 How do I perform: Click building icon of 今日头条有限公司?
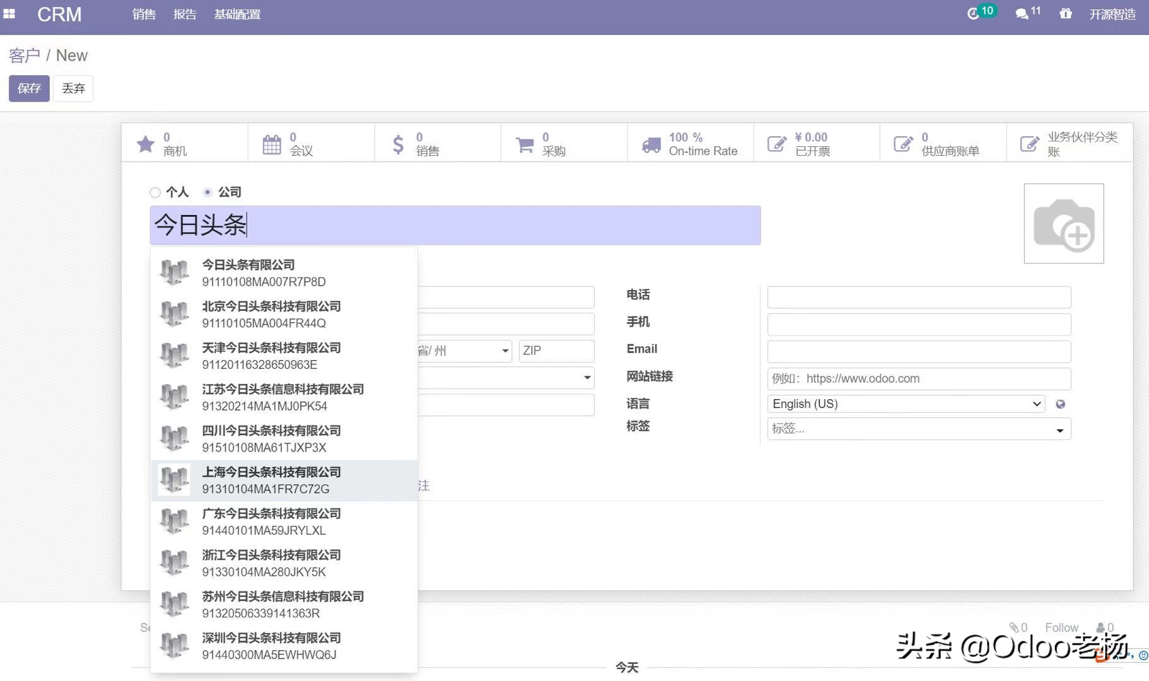(174, 272)
